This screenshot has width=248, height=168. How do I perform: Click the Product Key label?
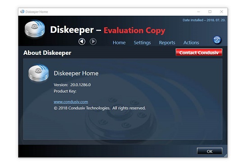pos(65,91)
